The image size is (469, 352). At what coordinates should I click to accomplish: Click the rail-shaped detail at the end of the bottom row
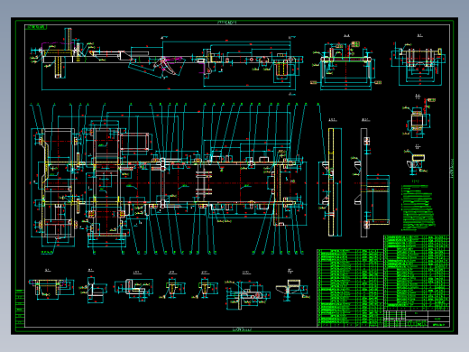[x=292, y=290]
